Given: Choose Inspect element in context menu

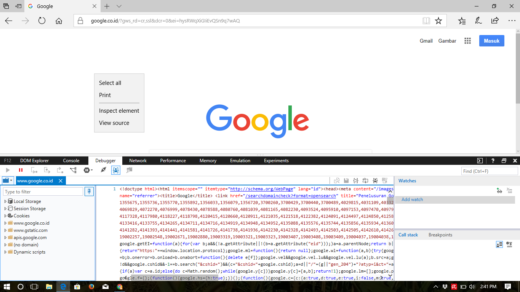Looking at the screenshot, I should coord(119,111).
